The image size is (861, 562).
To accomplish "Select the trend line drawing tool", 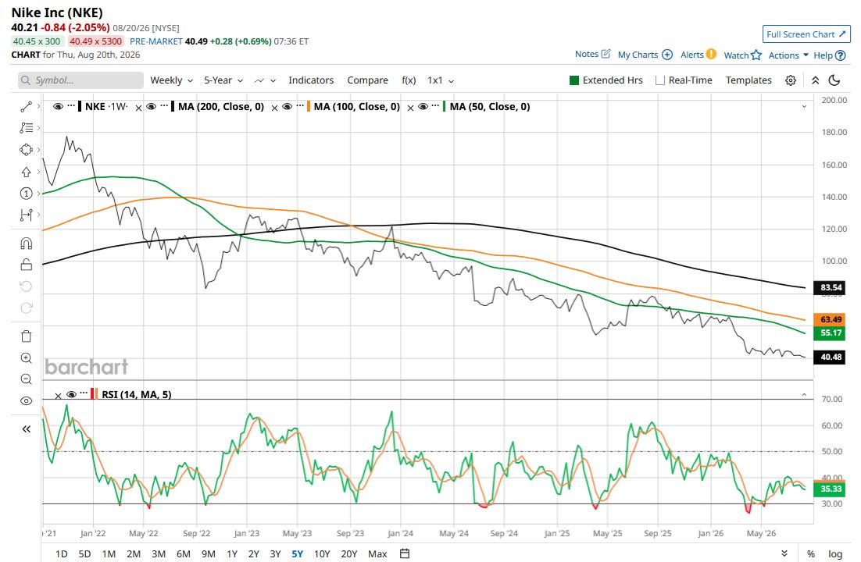I will coord(26,106).
